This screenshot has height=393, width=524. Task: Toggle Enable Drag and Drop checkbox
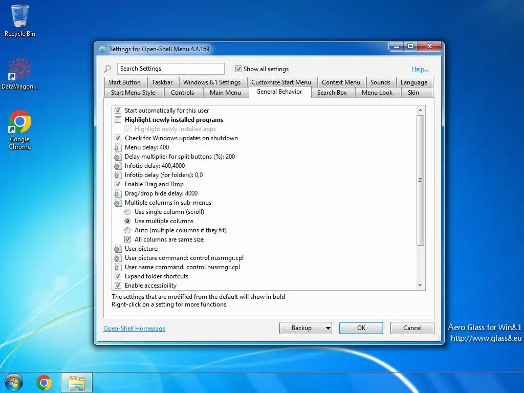[x=118, y=184]
